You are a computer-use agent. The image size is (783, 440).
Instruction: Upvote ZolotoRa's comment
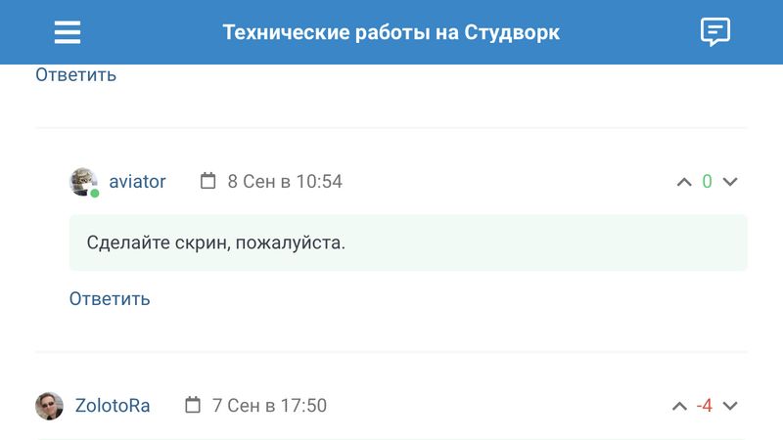pos(679,406)
